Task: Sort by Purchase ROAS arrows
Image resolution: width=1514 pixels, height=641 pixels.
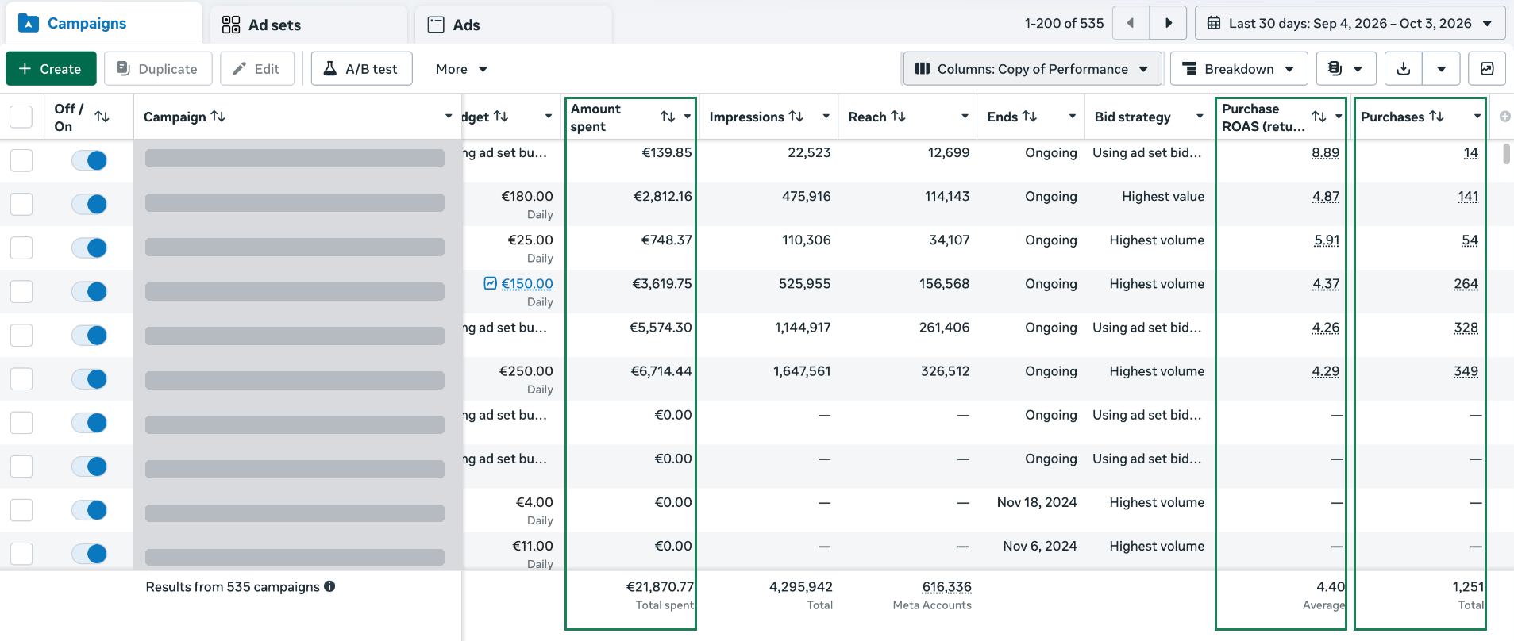Action: (1319, 117)
